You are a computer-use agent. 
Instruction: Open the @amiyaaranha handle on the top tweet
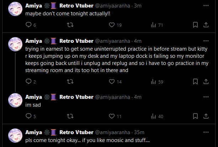pyautogui.click(x=113, y=6)
